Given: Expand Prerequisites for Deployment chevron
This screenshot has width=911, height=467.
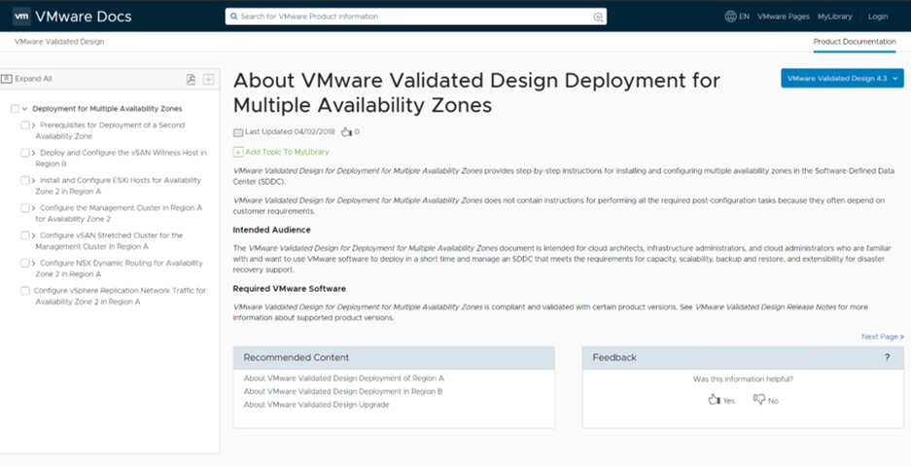Looking at the screenshot, I should [x=34, y=126].
